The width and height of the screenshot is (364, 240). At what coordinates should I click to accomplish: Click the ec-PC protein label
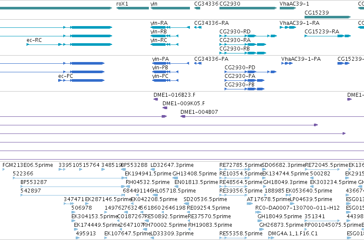coord(66,76)
